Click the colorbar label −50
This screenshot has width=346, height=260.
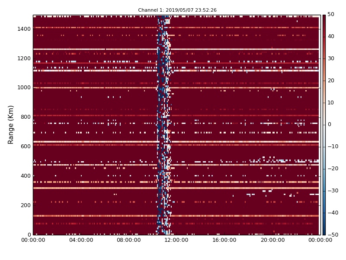point(333,235)
